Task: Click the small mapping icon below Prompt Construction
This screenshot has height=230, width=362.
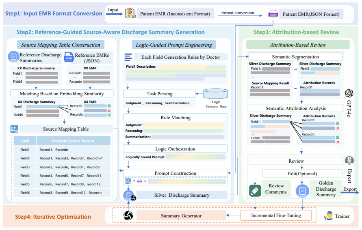Action: (128, 181)
